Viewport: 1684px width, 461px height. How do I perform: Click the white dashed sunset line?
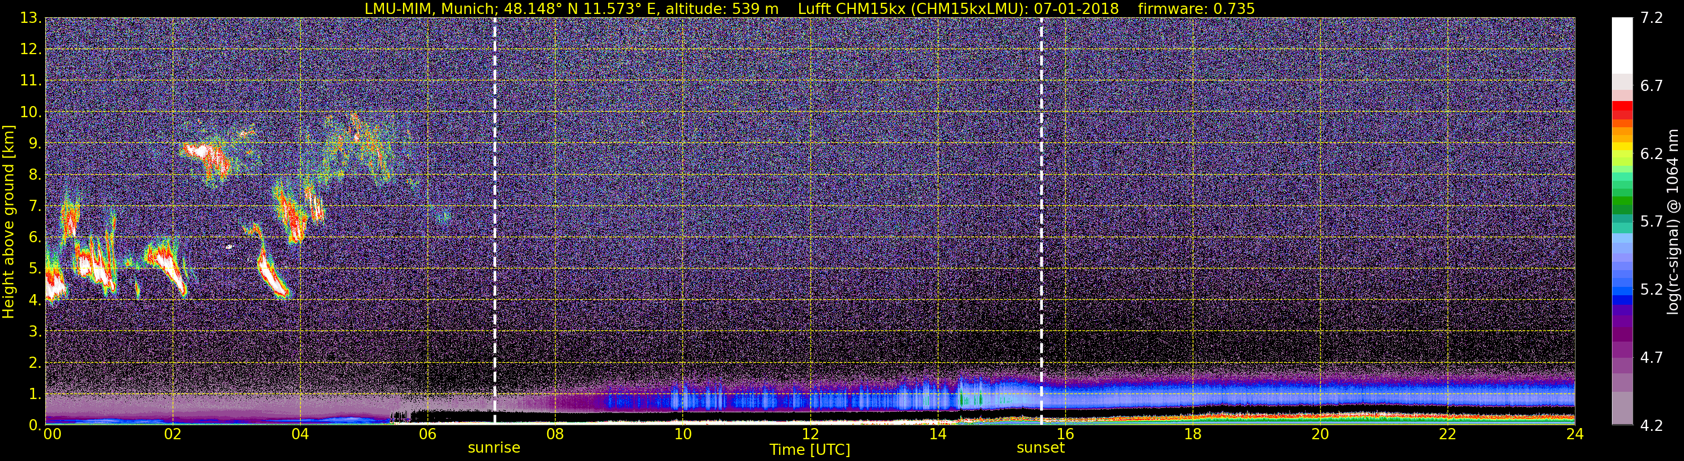(x=1041, y=220)
